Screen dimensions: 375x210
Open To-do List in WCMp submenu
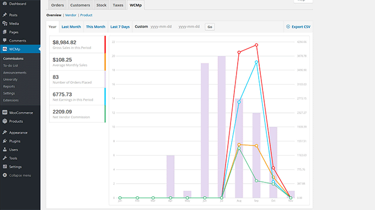10,66
